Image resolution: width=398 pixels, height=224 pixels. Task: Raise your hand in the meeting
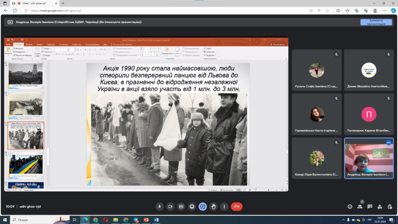click(213, 206)
